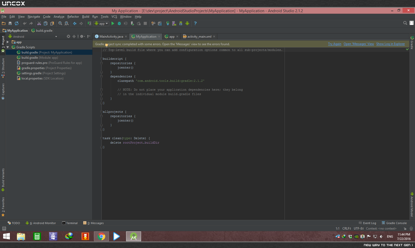Switch to activity_main.xml tab
415x248 pixels.
pos(199,37)
